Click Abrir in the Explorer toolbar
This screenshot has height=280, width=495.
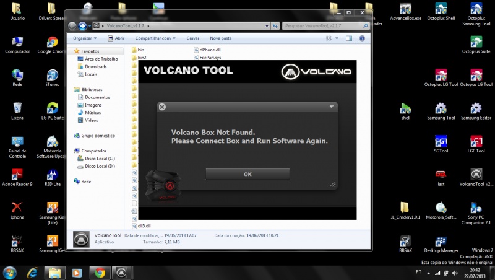pyautogui.click(x=116, y=38)
